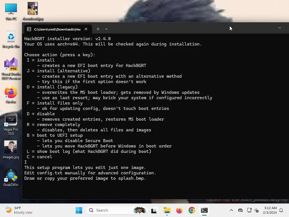Click 'O = install (legacy)' line
Screen dimensions: 289x217
[x=52, y=87]
